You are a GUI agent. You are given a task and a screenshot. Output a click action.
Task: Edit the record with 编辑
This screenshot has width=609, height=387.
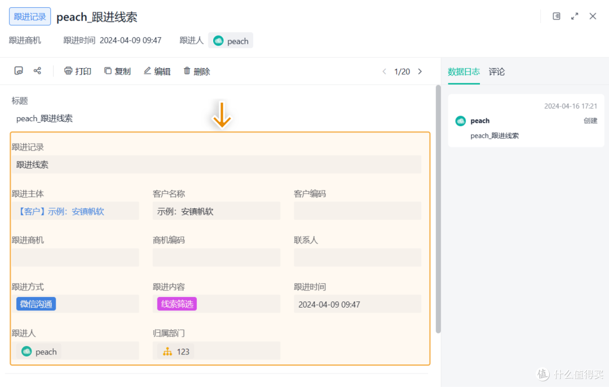(157, 71)
